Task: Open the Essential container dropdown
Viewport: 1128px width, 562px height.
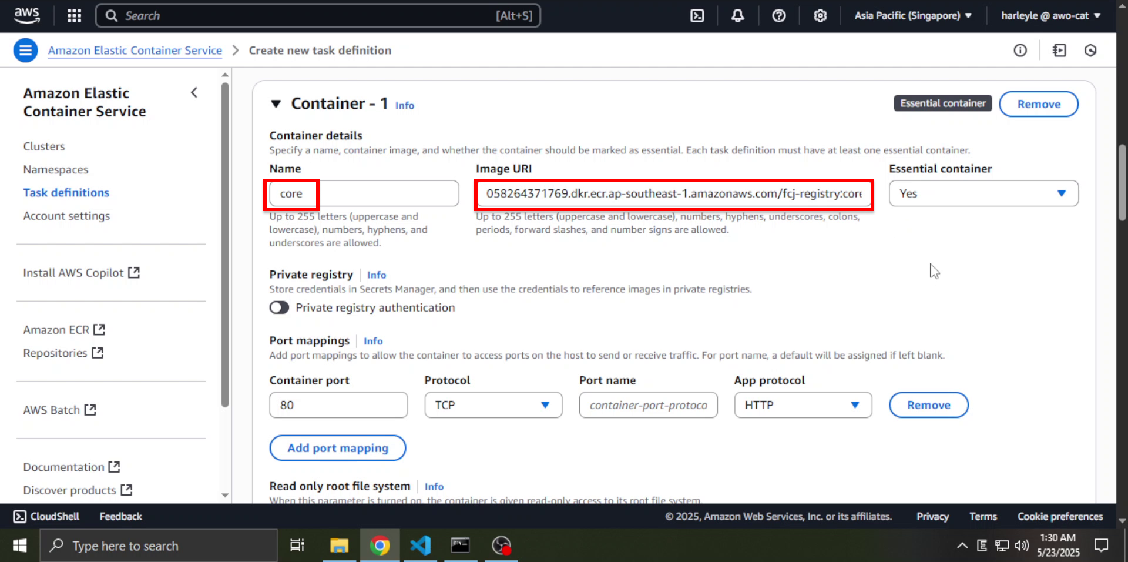Action: pos(983,193)
